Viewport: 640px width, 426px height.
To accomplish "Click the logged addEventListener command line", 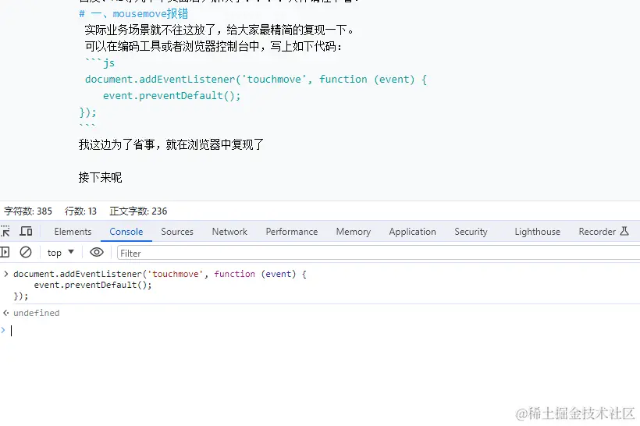I will click(159, 274).
